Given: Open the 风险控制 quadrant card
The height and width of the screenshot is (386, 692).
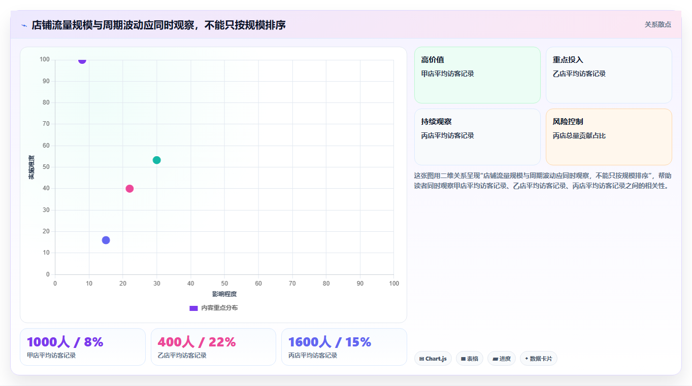Looking at the screenshot, I should [609, 137].
